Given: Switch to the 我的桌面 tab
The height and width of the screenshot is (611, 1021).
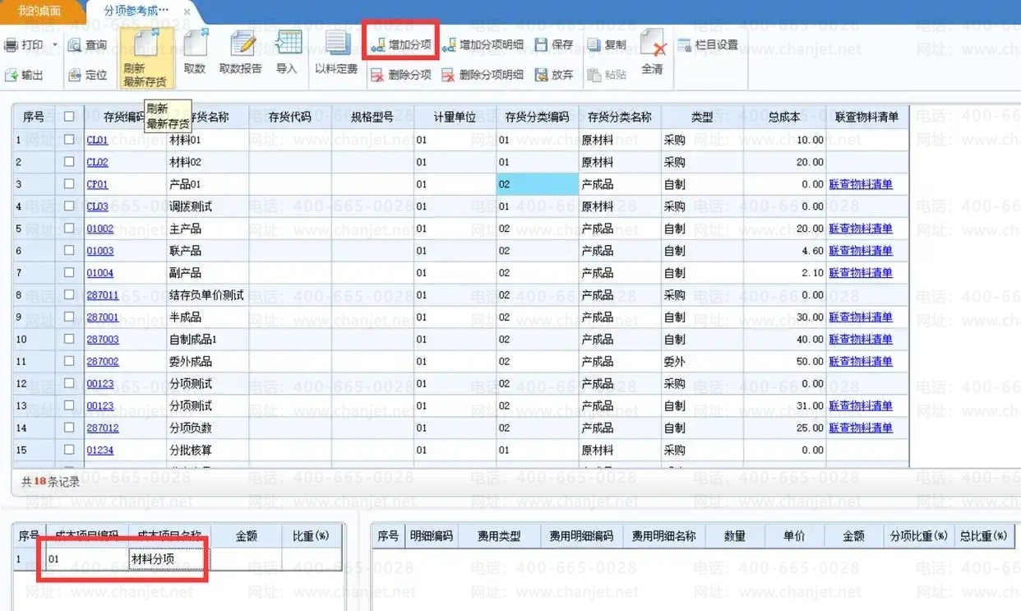Looking at the screenshot, I should (39, 11).
